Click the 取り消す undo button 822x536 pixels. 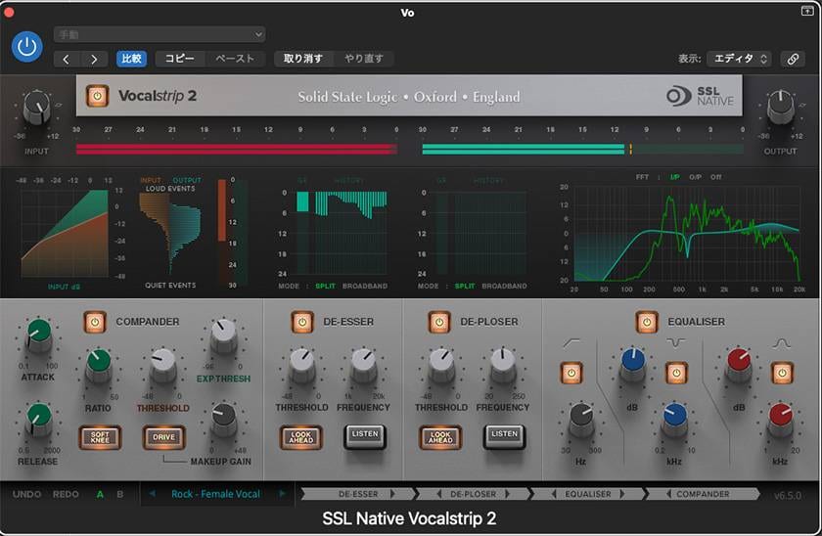pos(303,59)
